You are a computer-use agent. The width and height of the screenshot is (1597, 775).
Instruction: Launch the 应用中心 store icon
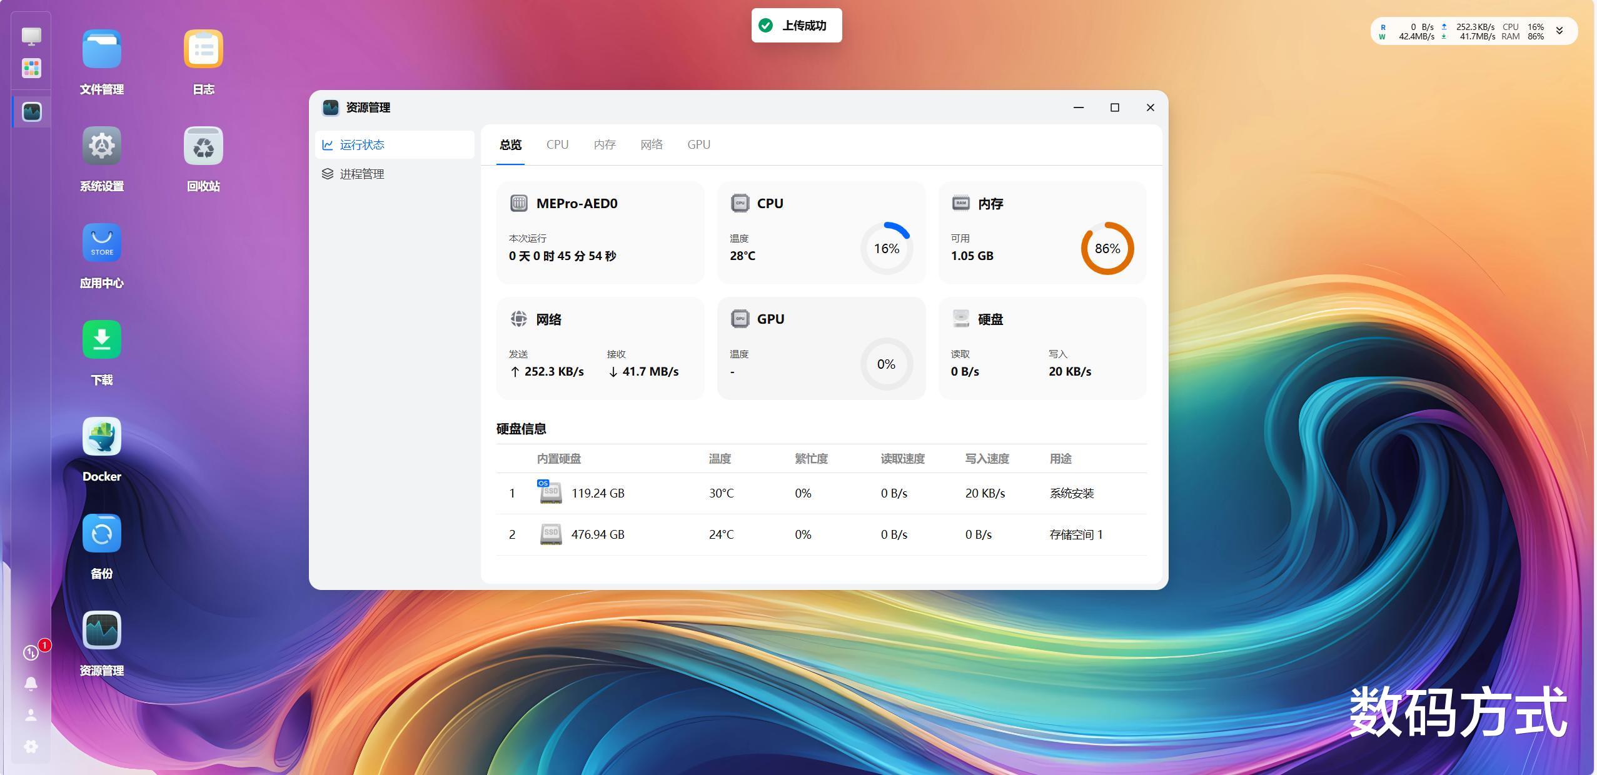tap(101, 243)
